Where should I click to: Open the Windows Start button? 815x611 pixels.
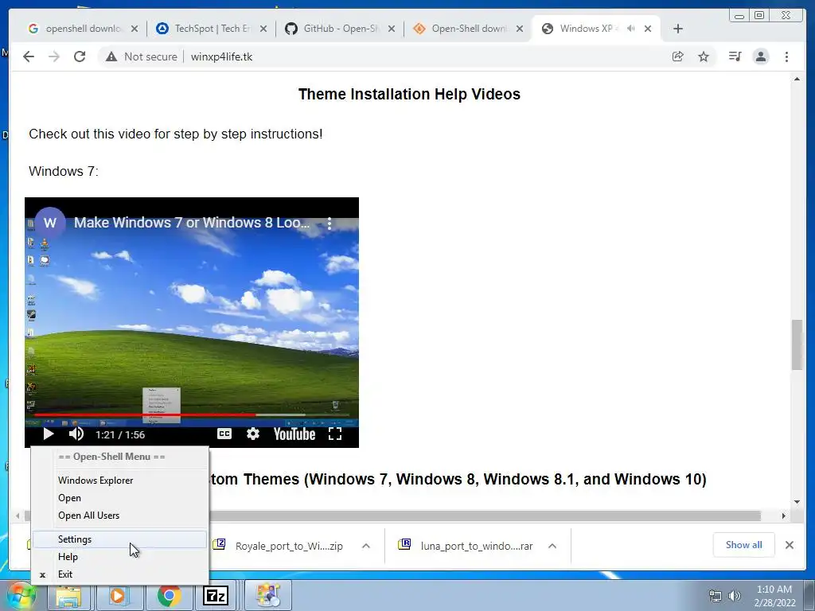(x=21, y=595)
